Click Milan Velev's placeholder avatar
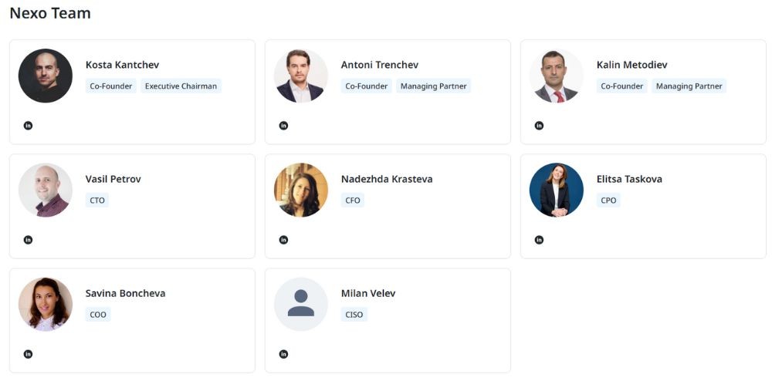This screenshot has width=772, height=381. 301,304
